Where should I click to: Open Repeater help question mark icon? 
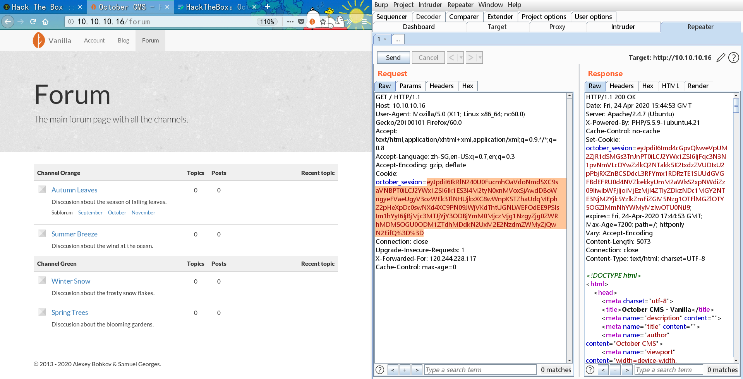click(733, 58)
